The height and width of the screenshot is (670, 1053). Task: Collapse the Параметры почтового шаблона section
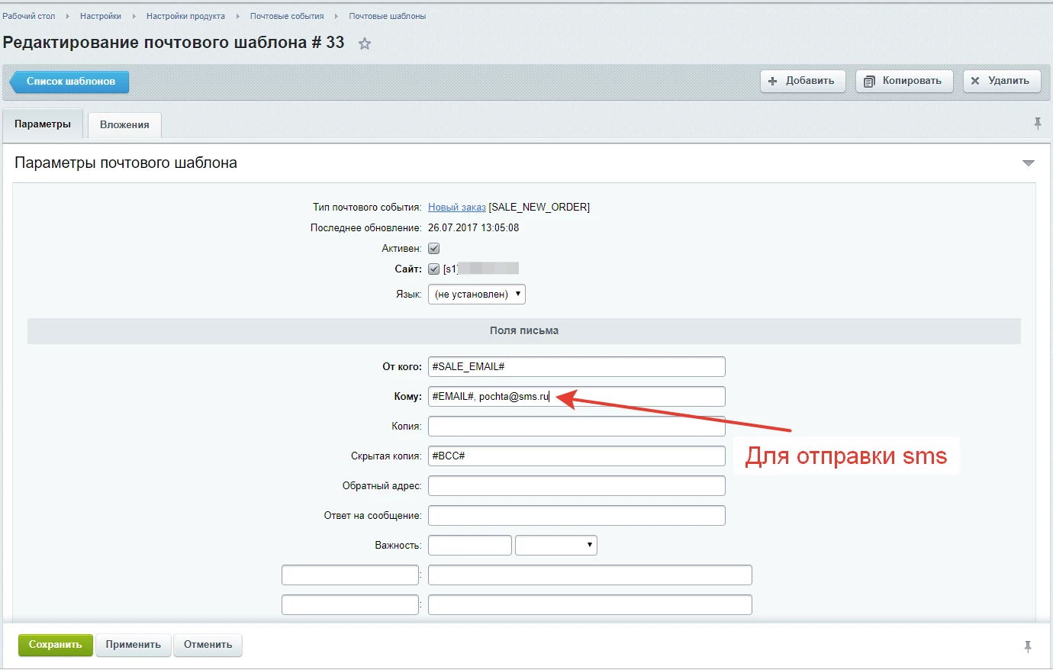[1028, 163]
